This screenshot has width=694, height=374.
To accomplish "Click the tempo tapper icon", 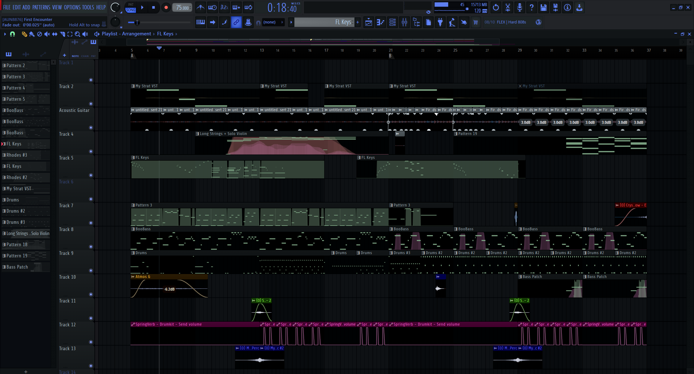I will click(x=452, y=22).
